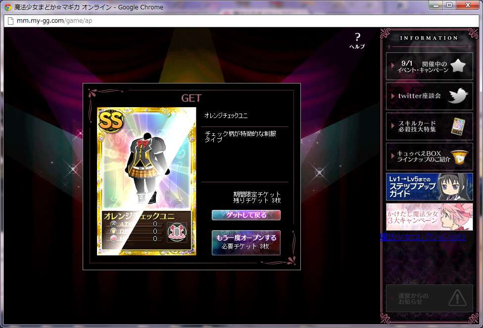Click the question mark help icon
The height and width of the screenshot is (328, 483).
(357, 40)
